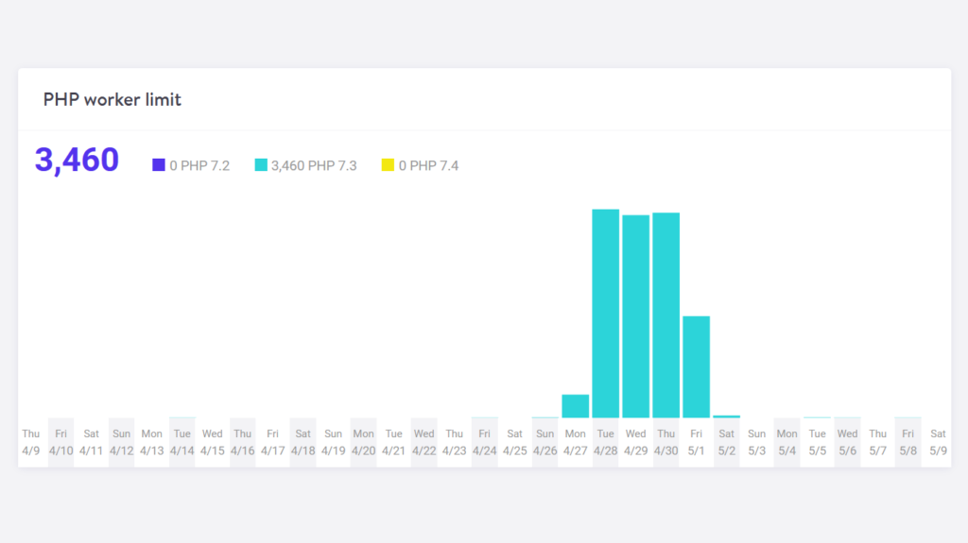968x543 pixels.
Task: Select the Sat 5/9 axis label
Action: click(x=938, y=442)
